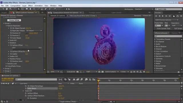Select the Puppet Pin tool

(55, 9)
